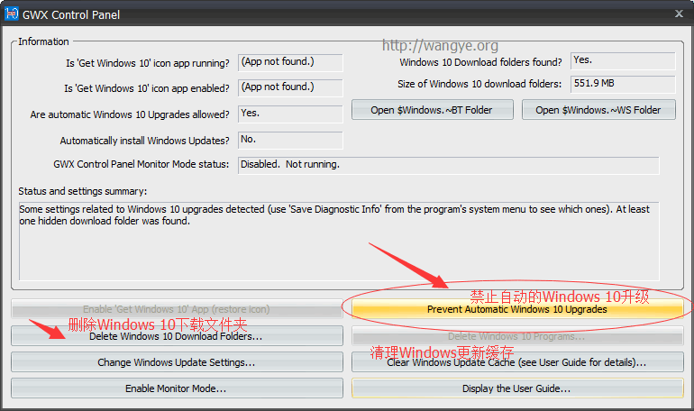
Task: Click 'Windows 10 Download folders found?' label
Action: pyautogui.click(x=480, y=62)
